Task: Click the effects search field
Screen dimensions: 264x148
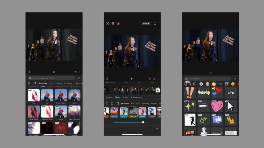Action: 51,78
